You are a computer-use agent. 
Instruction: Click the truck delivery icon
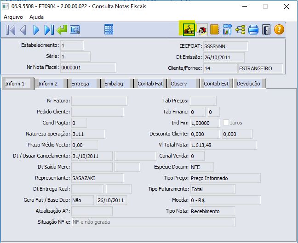coord(202,30)
